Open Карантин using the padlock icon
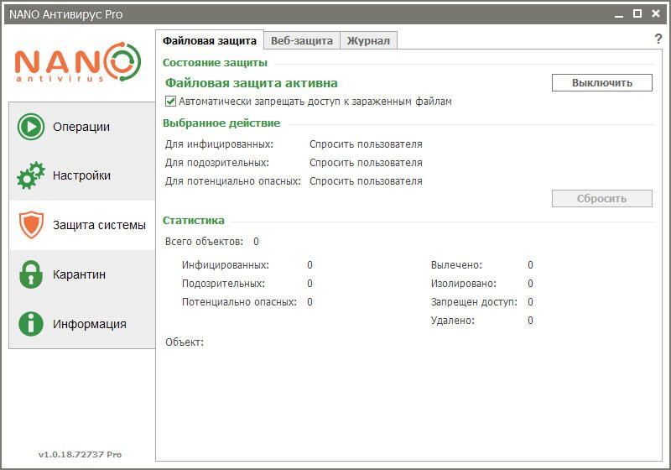The height and width of the screenshot is (470, 671). (31, 274)
